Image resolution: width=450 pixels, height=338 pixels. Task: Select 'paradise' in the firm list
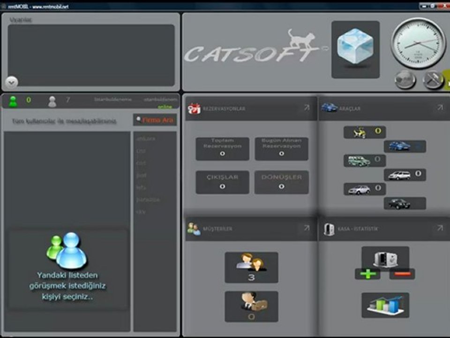148,200
